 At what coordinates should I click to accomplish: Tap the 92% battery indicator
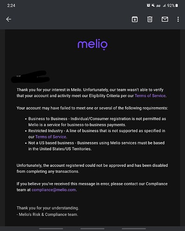click(x=173, y=6)
